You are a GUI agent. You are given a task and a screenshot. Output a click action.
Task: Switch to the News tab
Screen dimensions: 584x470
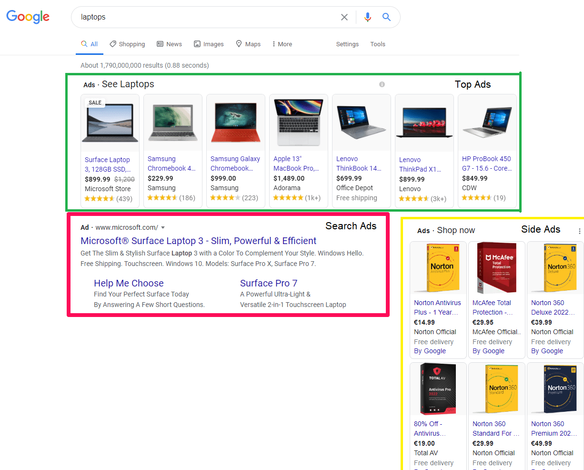169,44
